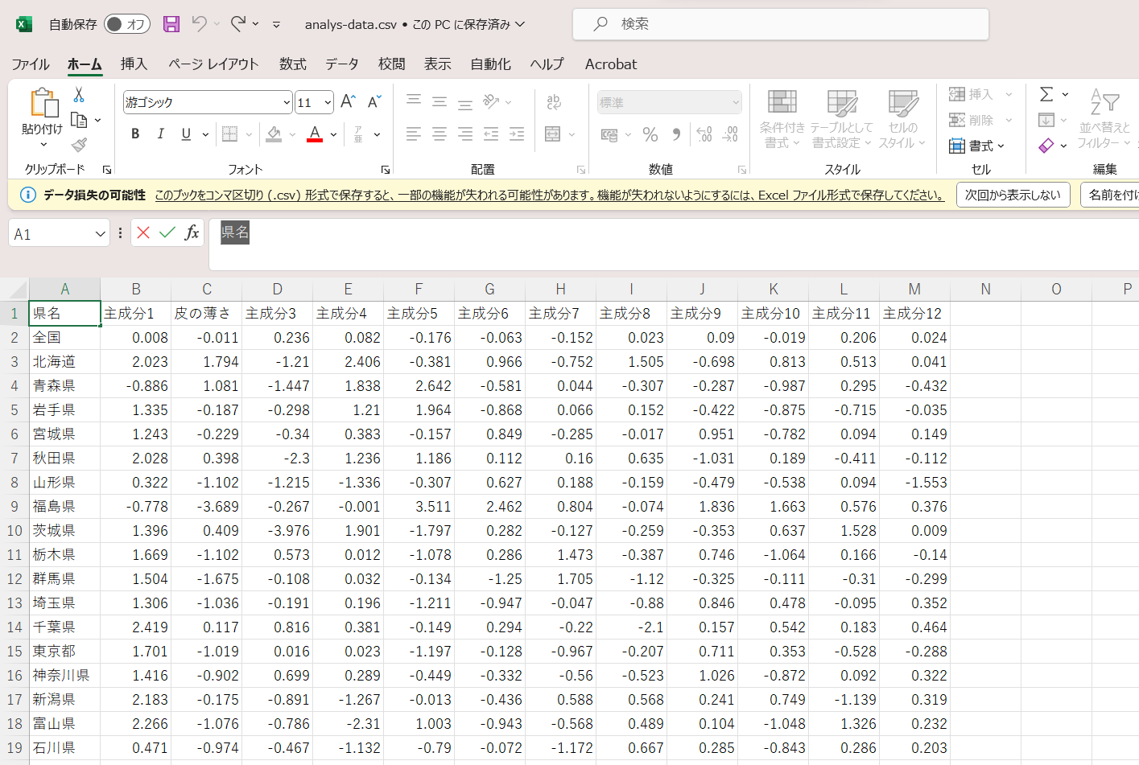
Task: Click the Excel app icon in title bar
Action: point(24,24)
